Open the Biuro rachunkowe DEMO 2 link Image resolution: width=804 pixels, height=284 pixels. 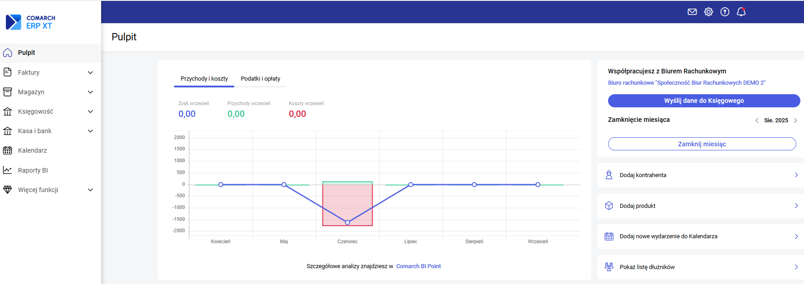[687, 83]
